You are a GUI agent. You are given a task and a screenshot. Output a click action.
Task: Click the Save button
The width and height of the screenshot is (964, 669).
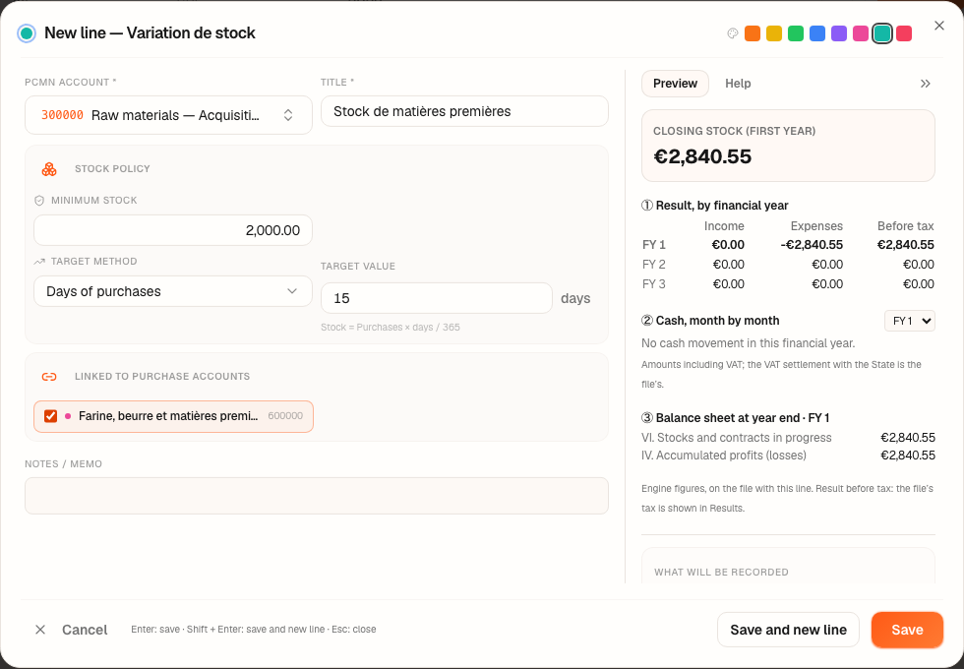click(x=907, y=630)
